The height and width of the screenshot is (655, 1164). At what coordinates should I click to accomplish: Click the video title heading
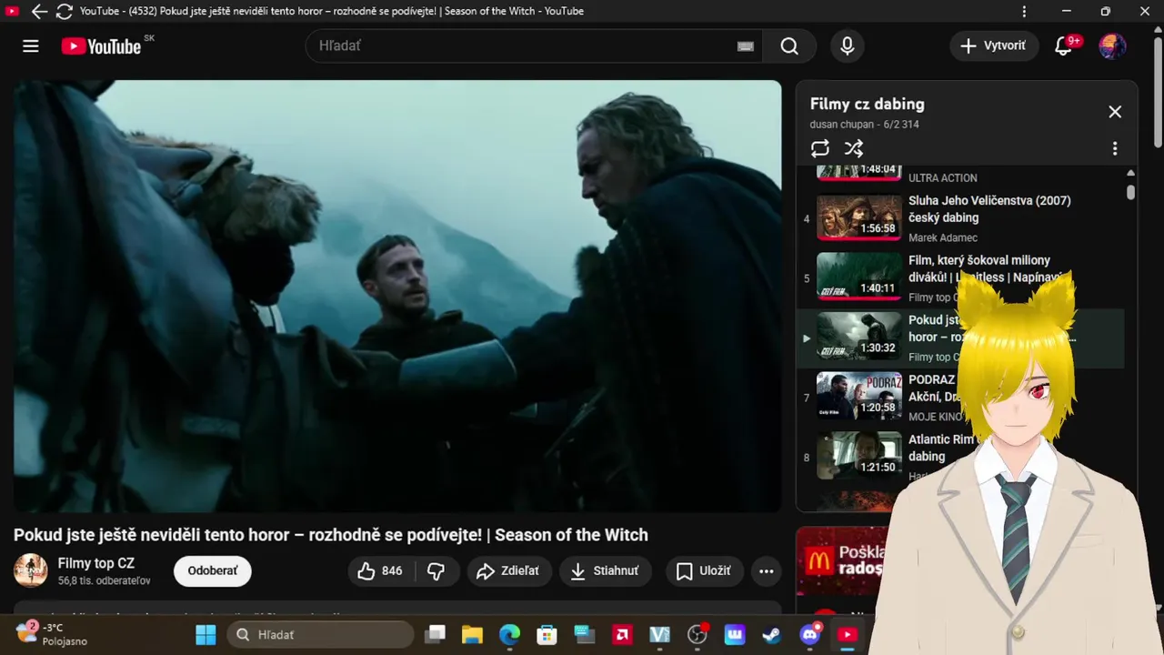[331, 535]
